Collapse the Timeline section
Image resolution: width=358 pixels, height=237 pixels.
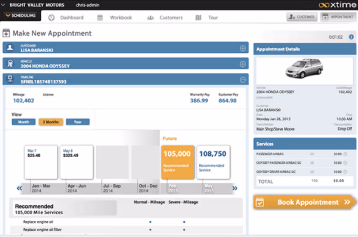point(243,80)
